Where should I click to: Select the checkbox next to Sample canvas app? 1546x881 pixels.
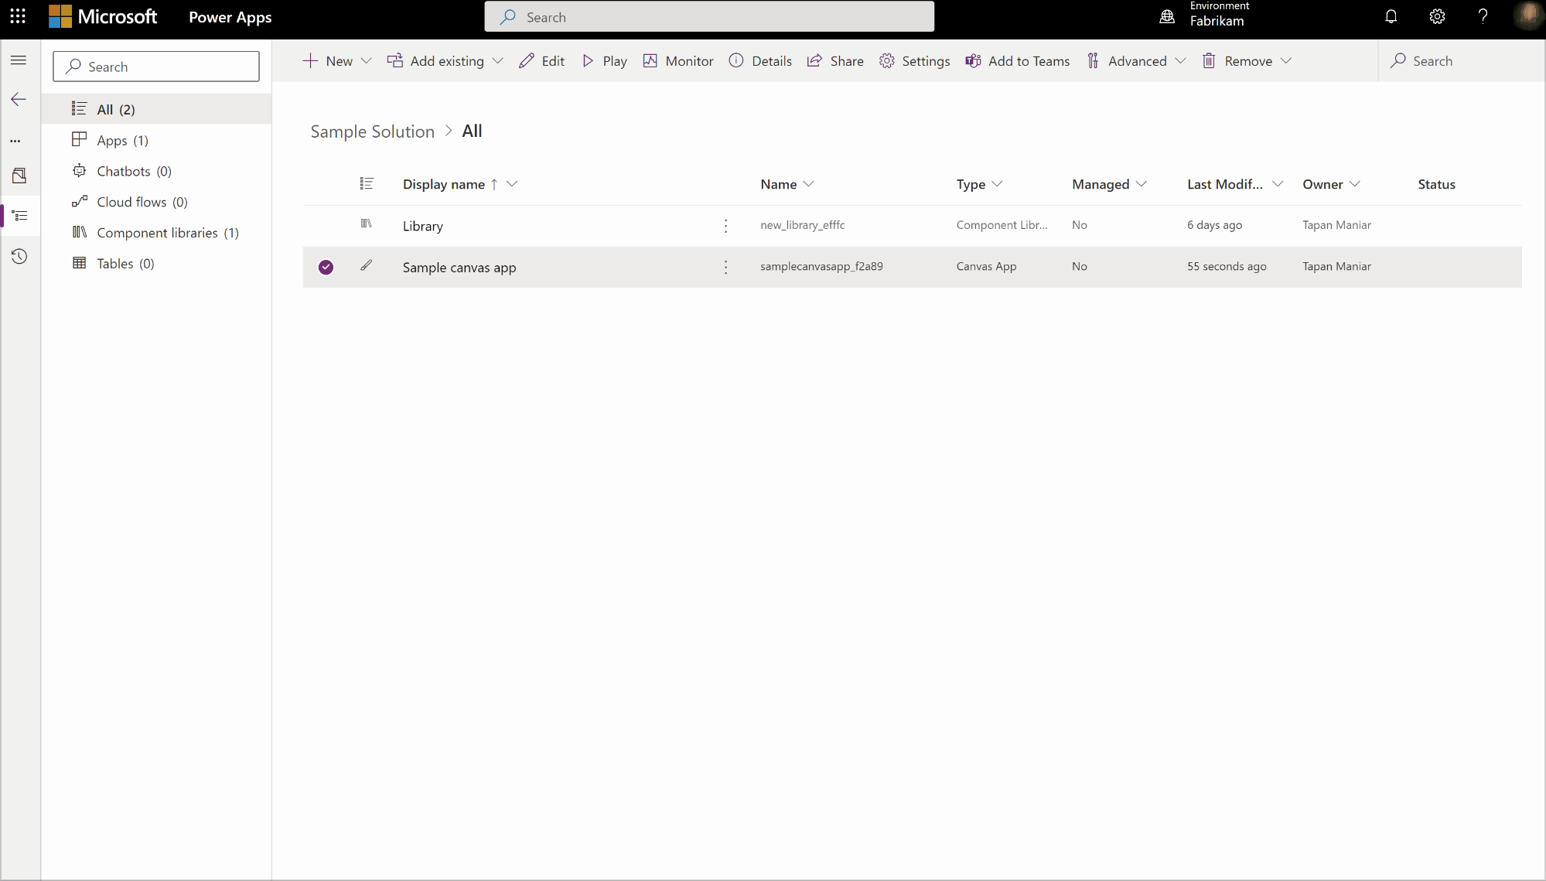click(x=326, y=266)
